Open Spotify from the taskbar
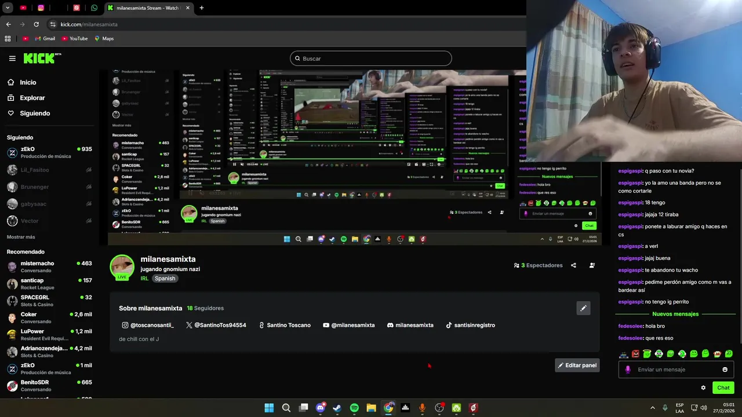This screenshot has width=742, height=417. click(354, 408)
